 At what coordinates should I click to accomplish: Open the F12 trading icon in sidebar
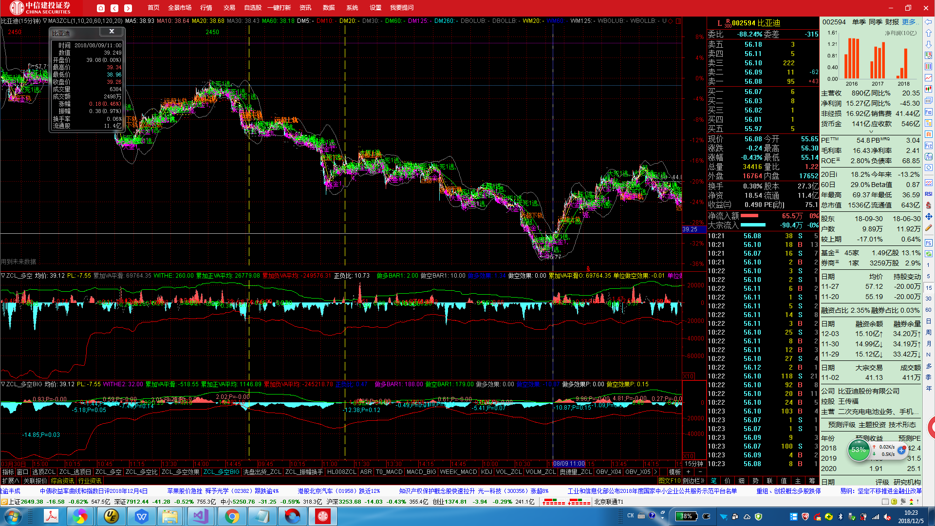(x=929, y=145)
